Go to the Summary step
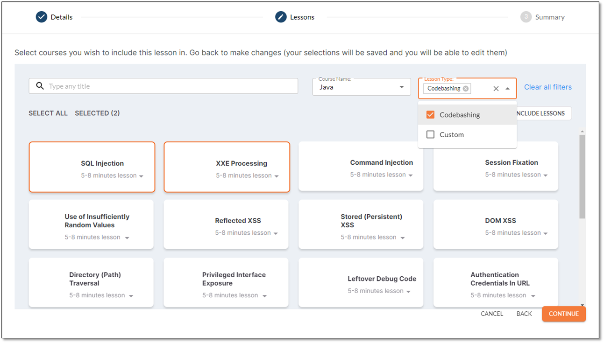Image resolution: width=604 pixels, height=343 pixels. [x=550, y=17]
